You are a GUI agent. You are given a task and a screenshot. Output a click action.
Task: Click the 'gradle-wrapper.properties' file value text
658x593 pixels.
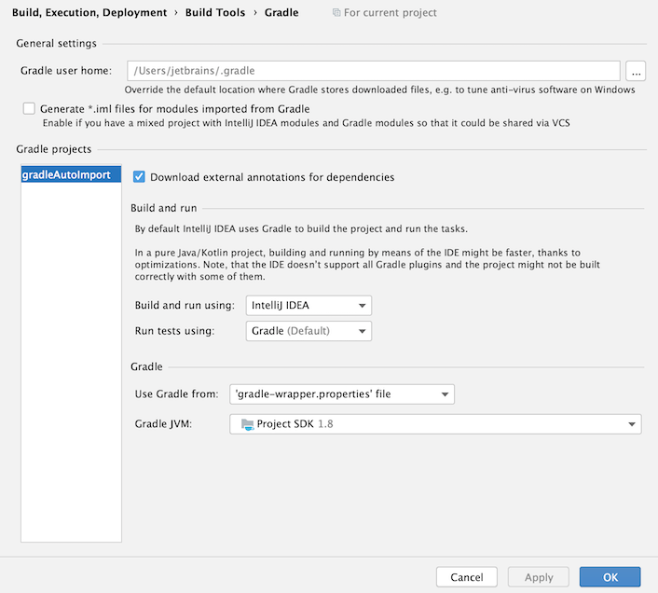click(313, 394)
